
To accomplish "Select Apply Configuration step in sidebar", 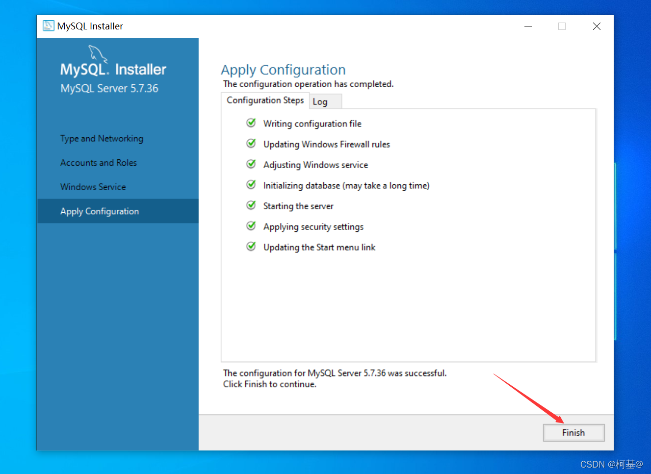I will pyautogui.click(x=118, y=211).
